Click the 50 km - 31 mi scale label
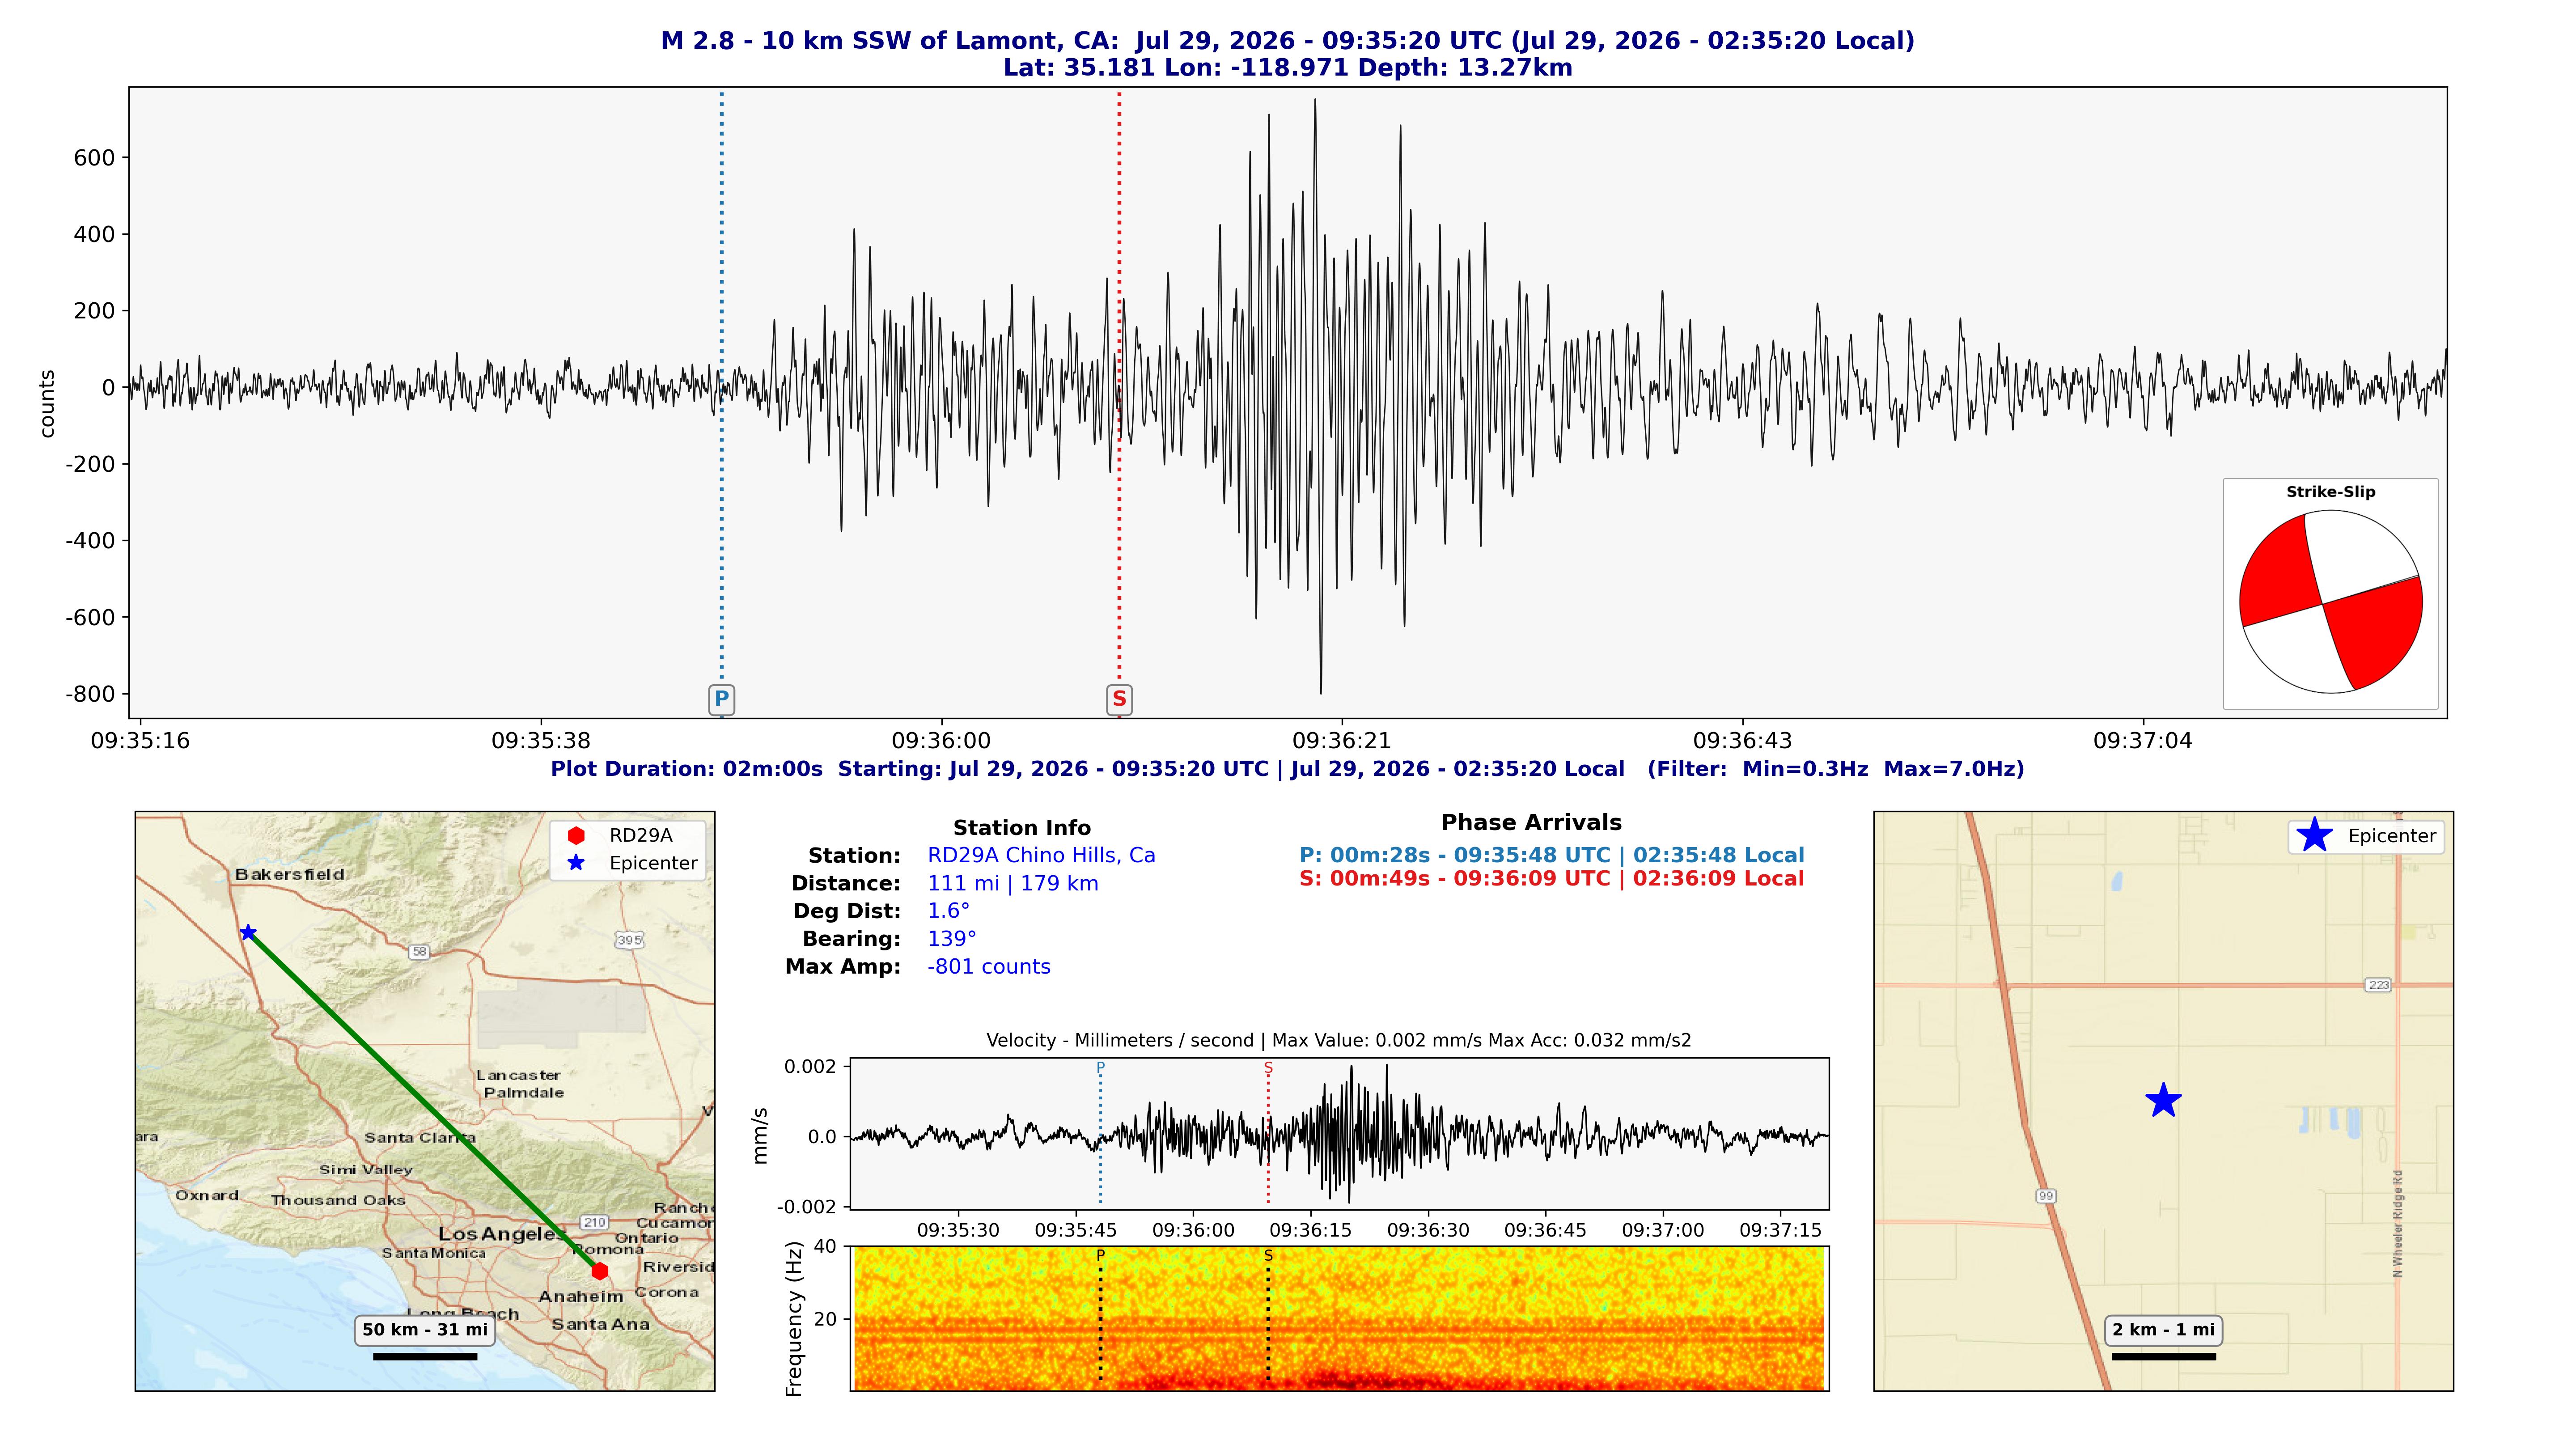Image resolution: width=2576 pixels, height=1449 pixels. point(425,1330)
